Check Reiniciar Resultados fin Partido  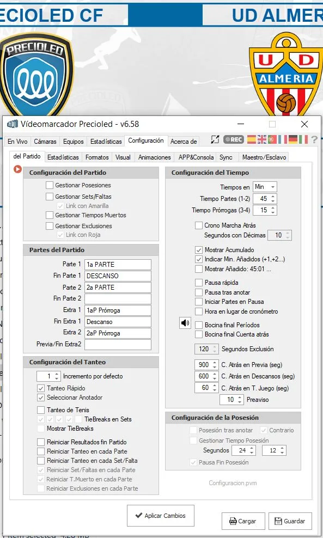click(x=41, y=442)
